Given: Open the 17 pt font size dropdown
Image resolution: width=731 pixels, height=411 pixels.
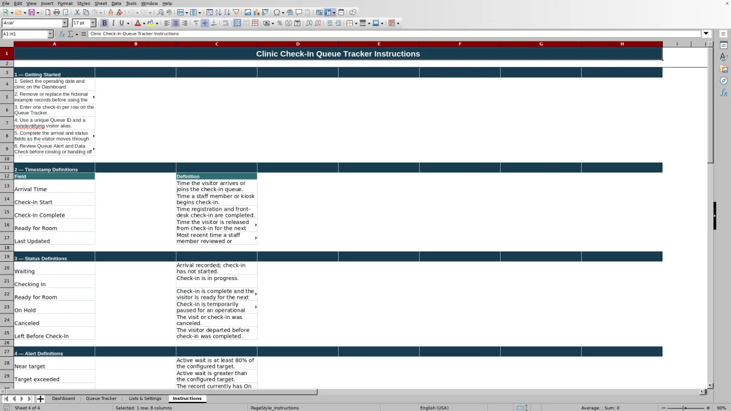Looking at the screenshot, I should (93, 23).
